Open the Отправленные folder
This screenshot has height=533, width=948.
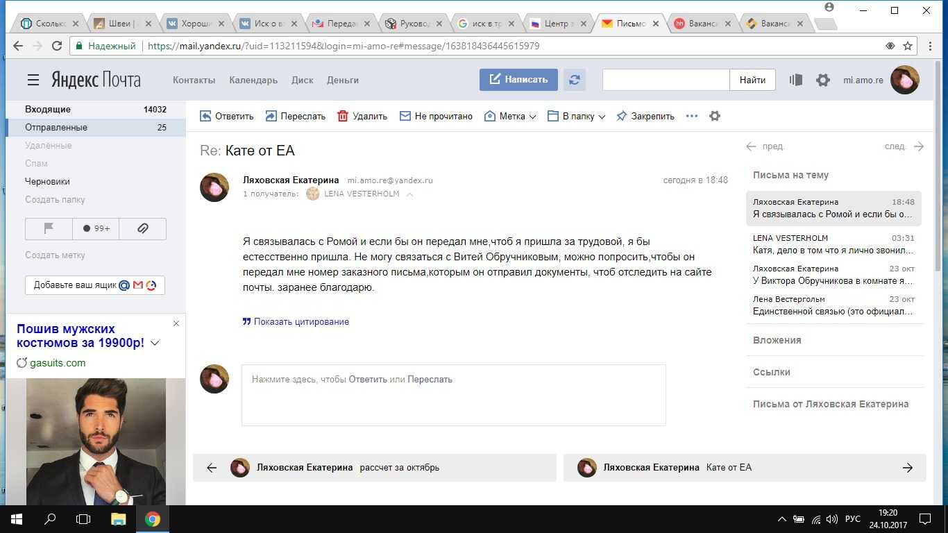point(56,128)
